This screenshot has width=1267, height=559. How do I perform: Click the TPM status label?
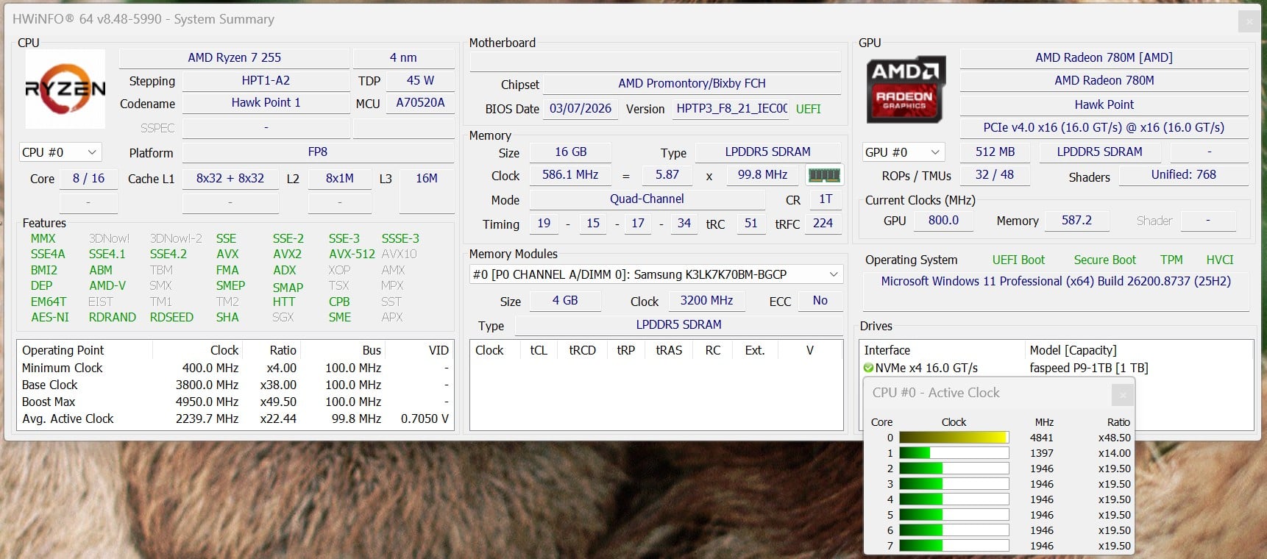point(1171,260)
